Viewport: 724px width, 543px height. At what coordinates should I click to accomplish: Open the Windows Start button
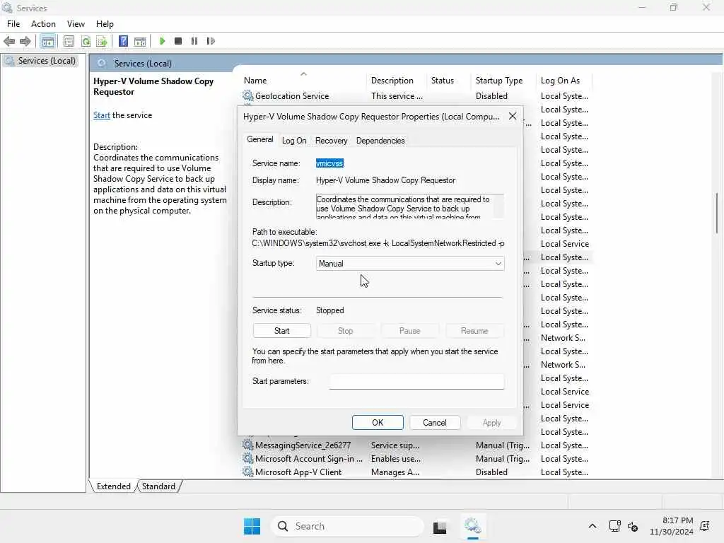[x=252, y=526]
